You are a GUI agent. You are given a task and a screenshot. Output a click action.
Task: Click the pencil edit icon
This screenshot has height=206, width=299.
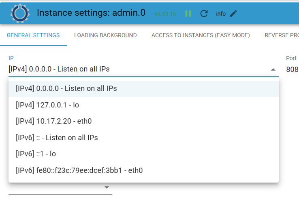pyautogui.click(x=233, y=14)
